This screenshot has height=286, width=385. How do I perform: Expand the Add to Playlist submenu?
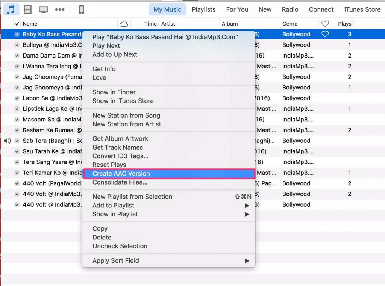(169, 206)
